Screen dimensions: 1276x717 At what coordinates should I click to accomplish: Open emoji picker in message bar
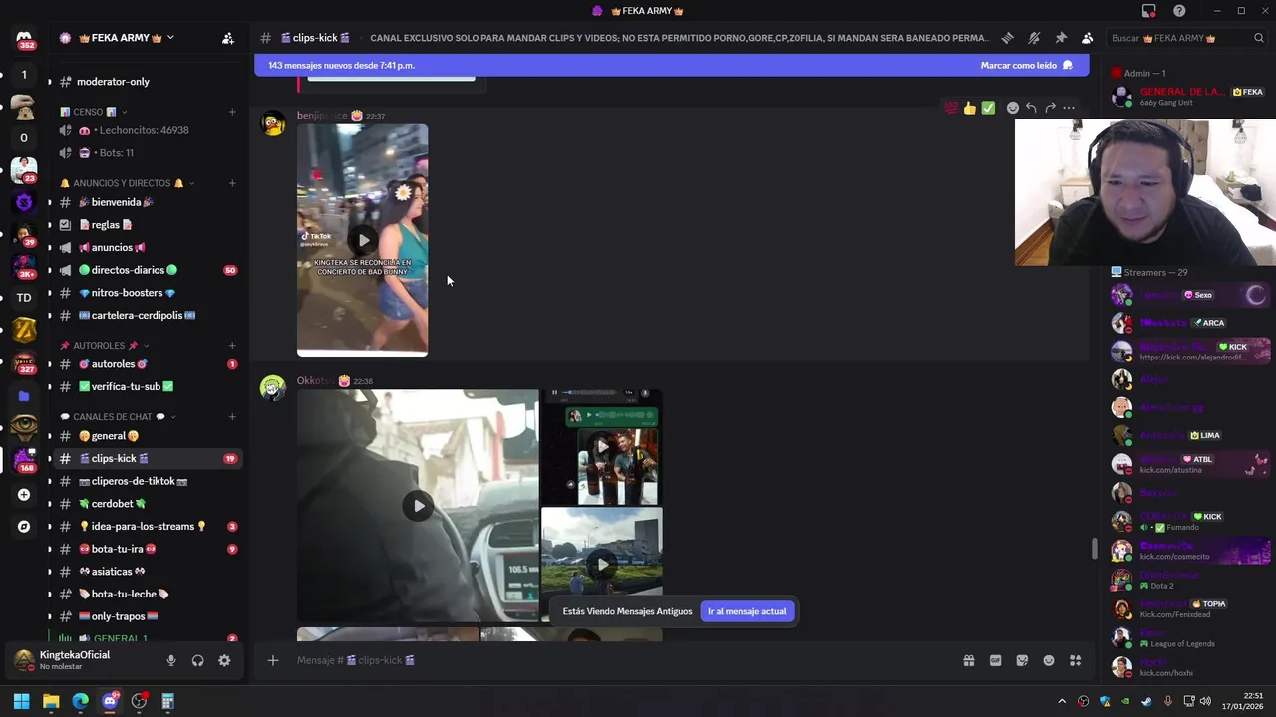(1049, 660)
